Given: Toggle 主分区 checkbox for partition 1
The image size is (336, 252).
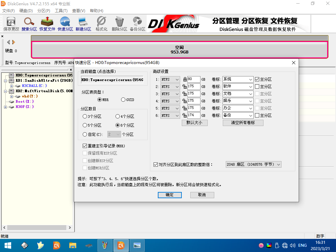Looking at the screenshot, I should [257, 79].
